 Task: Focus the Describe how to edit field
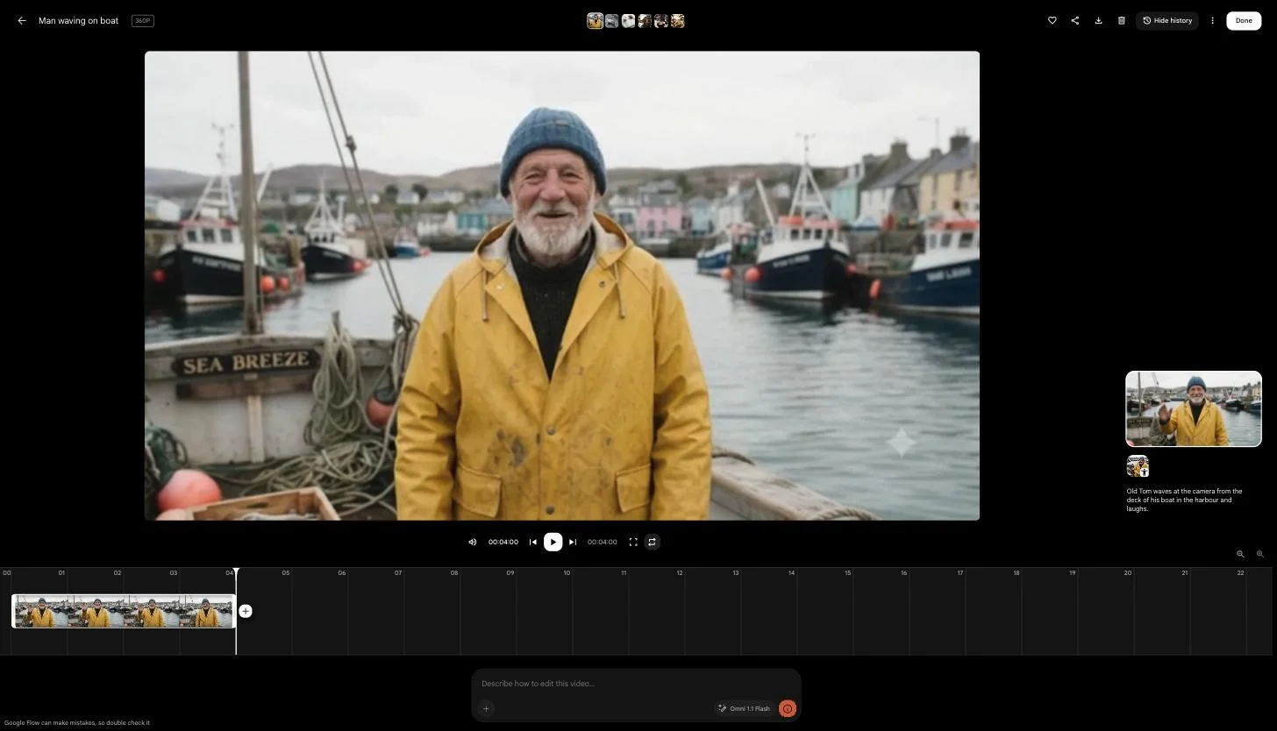click(x=636, y=684)
